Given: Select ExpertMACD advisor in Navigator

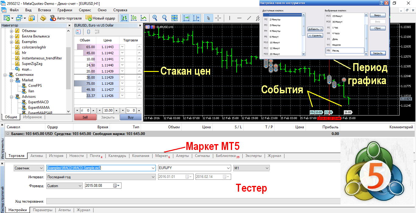Looking at the screenshot, I should [38, 102].
